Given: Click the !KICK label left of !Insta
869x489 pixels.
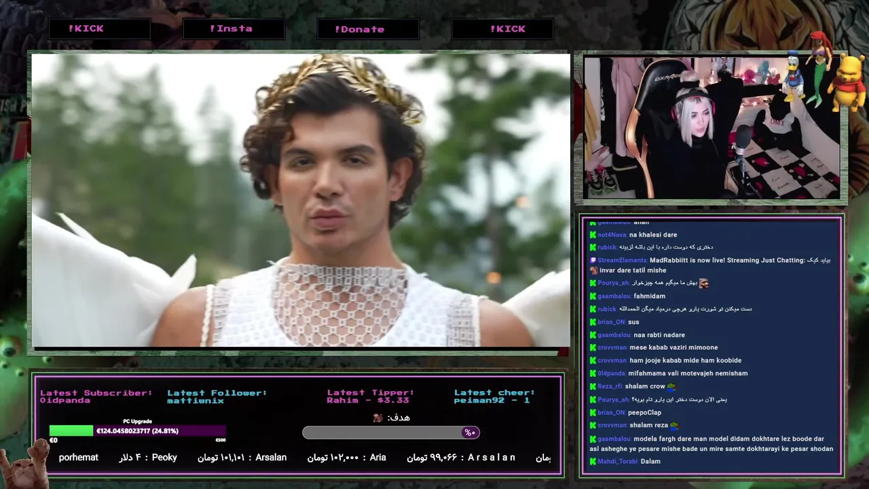Looking at the screenshot, I should click(x=86, y=29).
